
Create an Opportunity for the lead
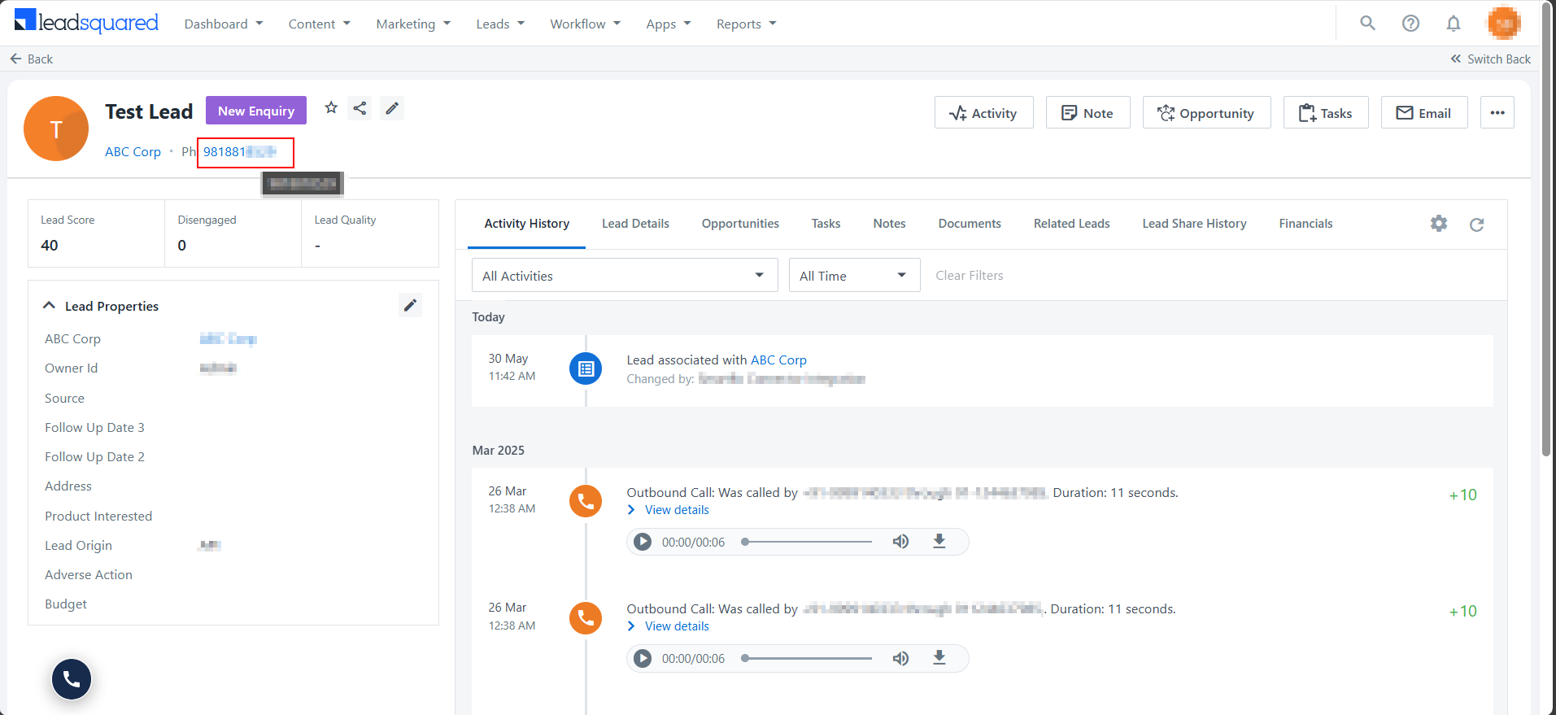click(1206, 112)
